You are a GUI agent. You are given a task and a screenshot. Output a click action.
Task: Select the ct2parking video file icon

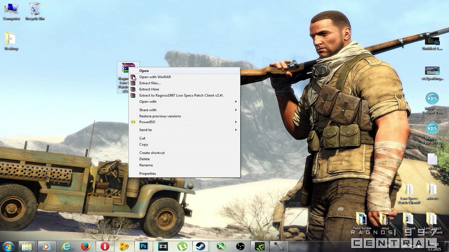[432, 73]
